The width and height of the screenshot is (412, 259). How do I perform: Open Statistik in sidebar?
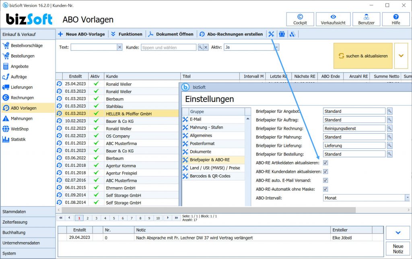28,139
